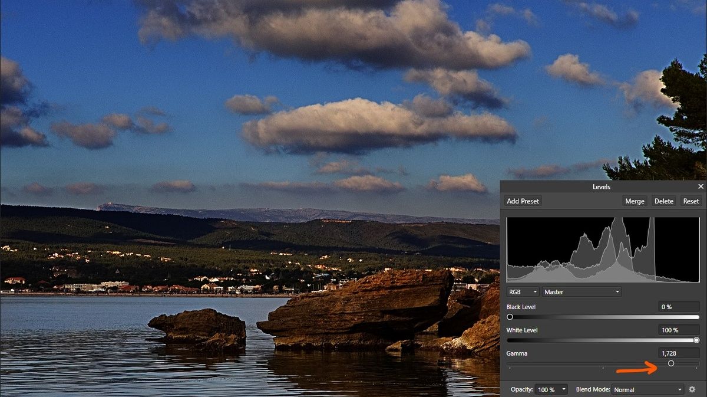The height and width of the screenshot is (397, 707).
Task: Click the "White Level" label
Action: pyautogui.click(x=522, y=330)
